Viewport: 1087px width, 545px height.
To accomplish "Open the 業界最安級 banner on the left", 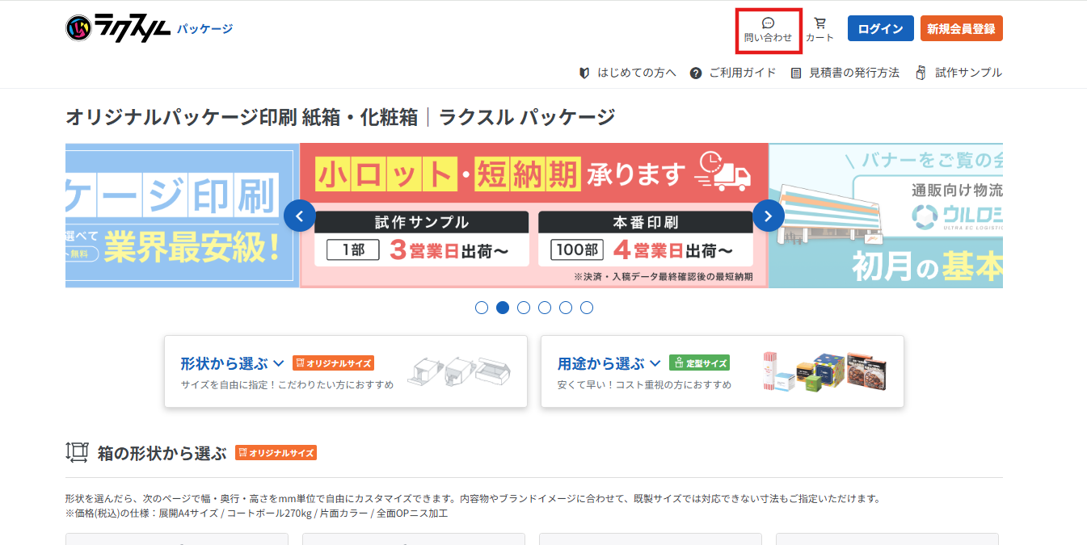I will pyautogui.click(x=183, y=216).
